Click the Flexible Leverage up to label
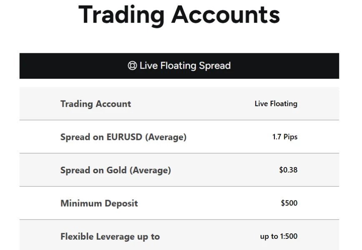 pyautogui.click(x=110, y=237)
